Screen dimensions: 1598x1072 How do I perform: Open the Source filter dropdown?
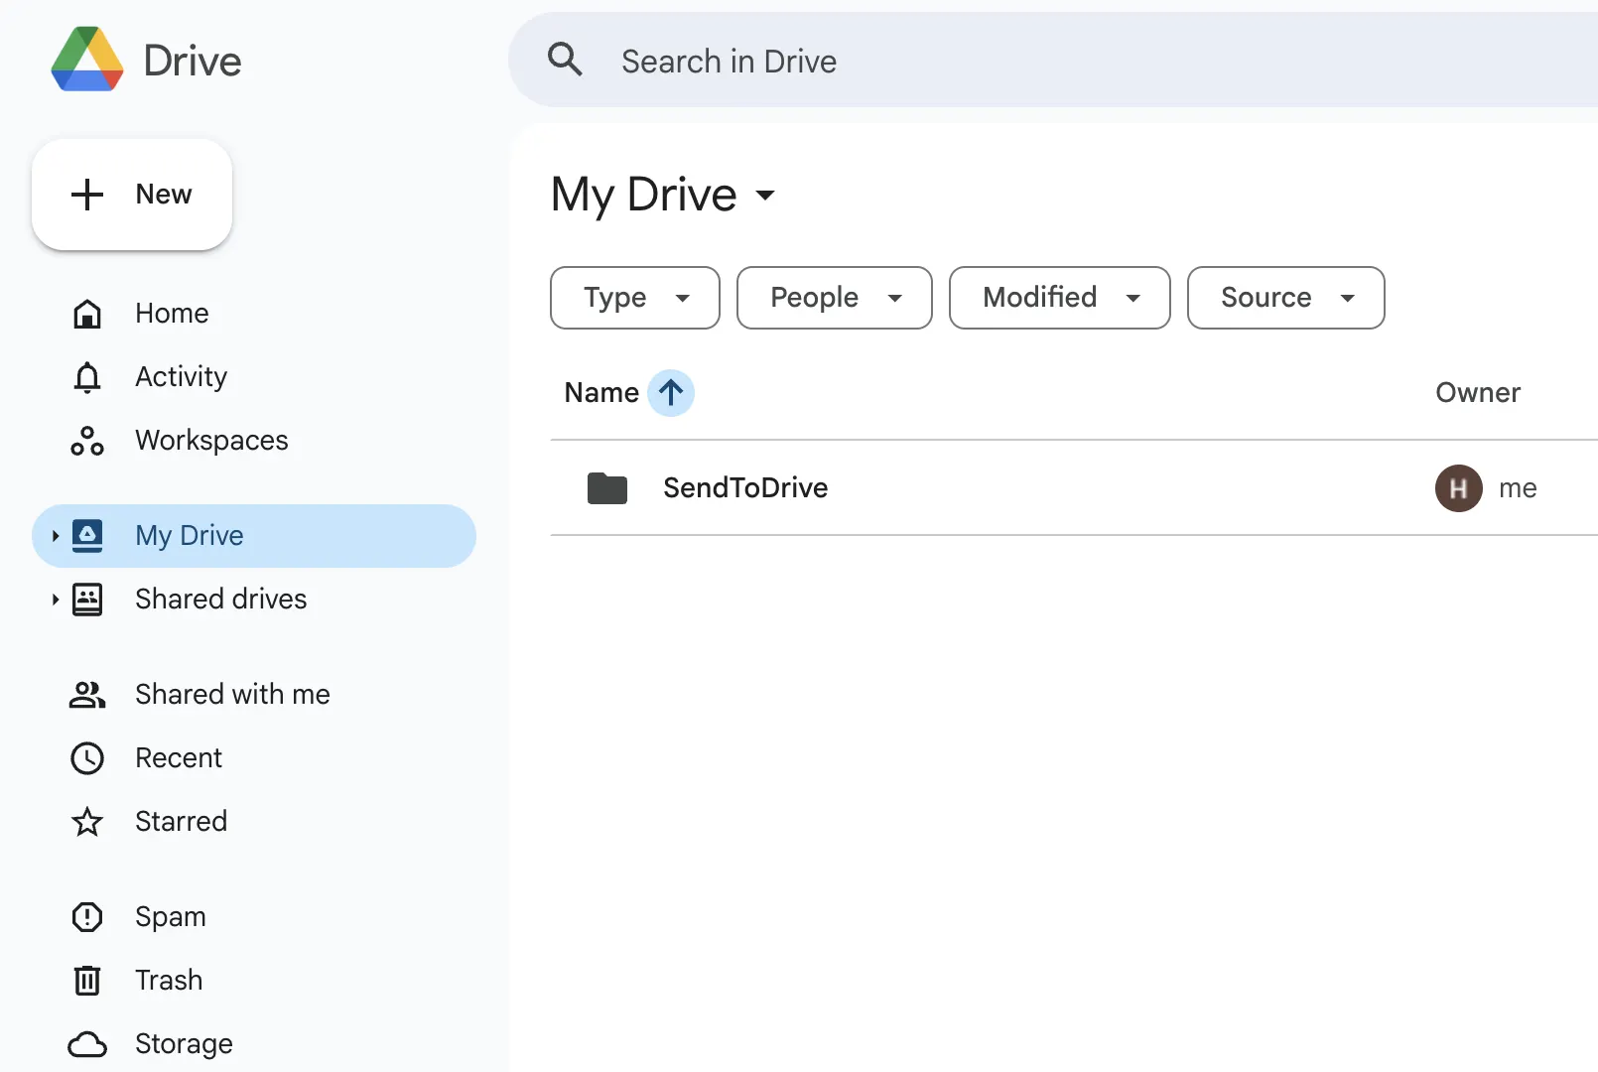point(1285,298)
